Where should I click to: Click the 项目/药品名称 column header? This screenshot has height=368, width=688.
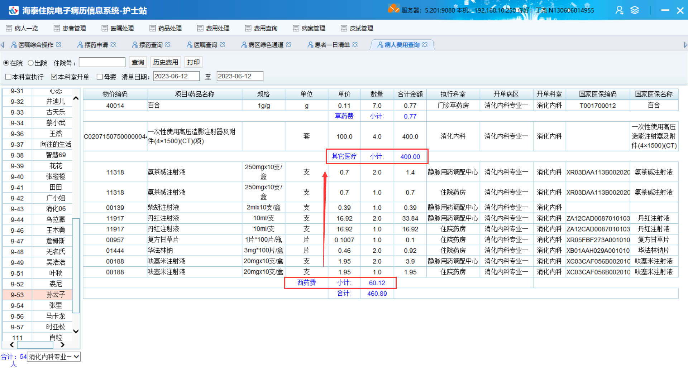[x=195, y=94]
